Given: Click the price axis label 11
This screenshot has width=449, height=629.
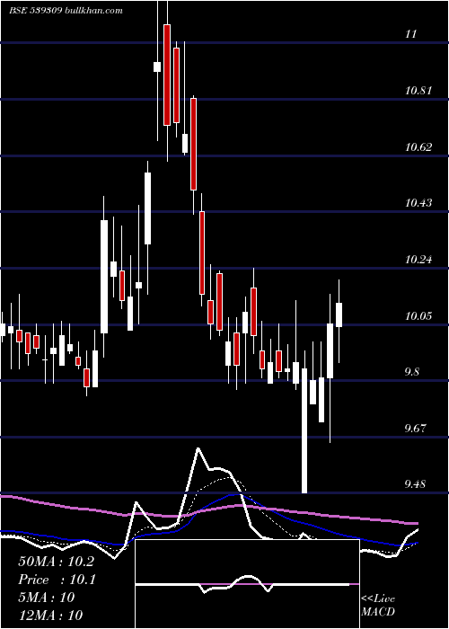Looking at the screenshot, I should pyautogui.click(x=411, y=34).
